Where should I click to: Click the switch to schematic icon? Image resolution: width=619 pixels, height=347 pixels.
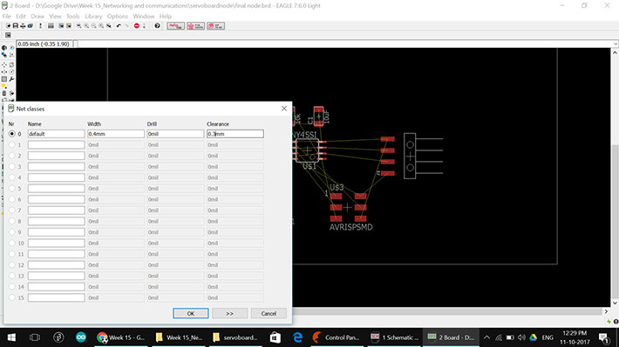[x=40, y=25]
